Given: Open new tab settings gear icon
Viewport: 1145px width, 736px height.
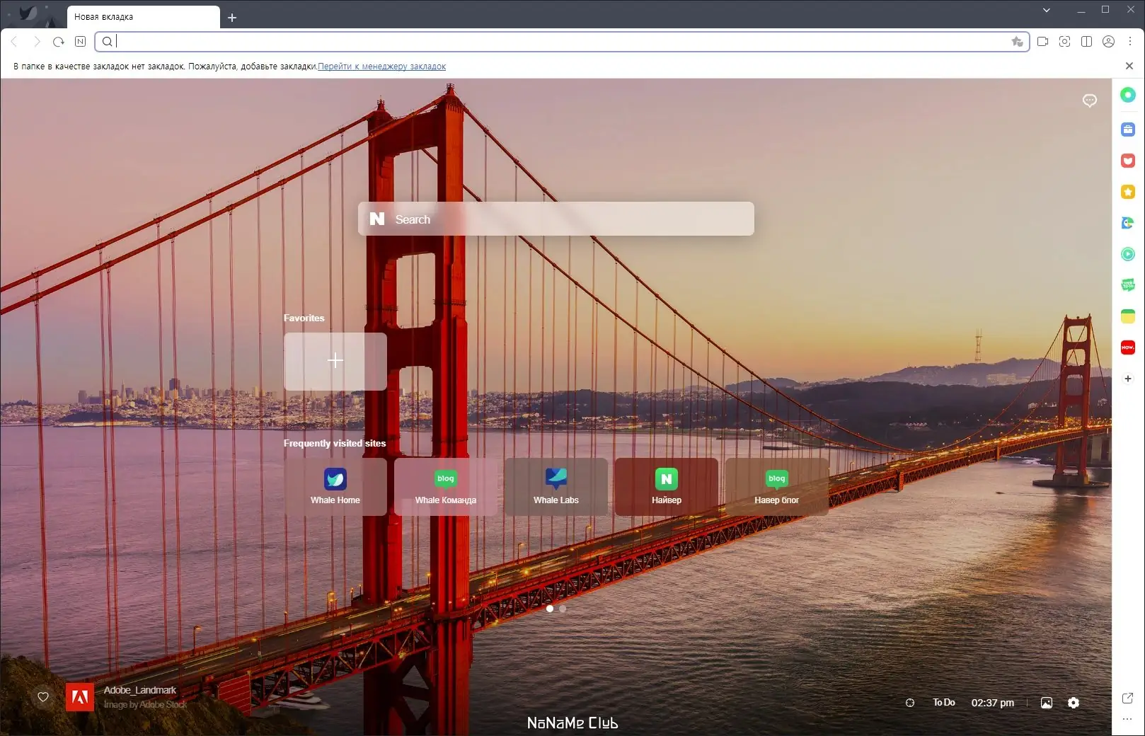Looking at the screenshot, I should coord(1074,703).
